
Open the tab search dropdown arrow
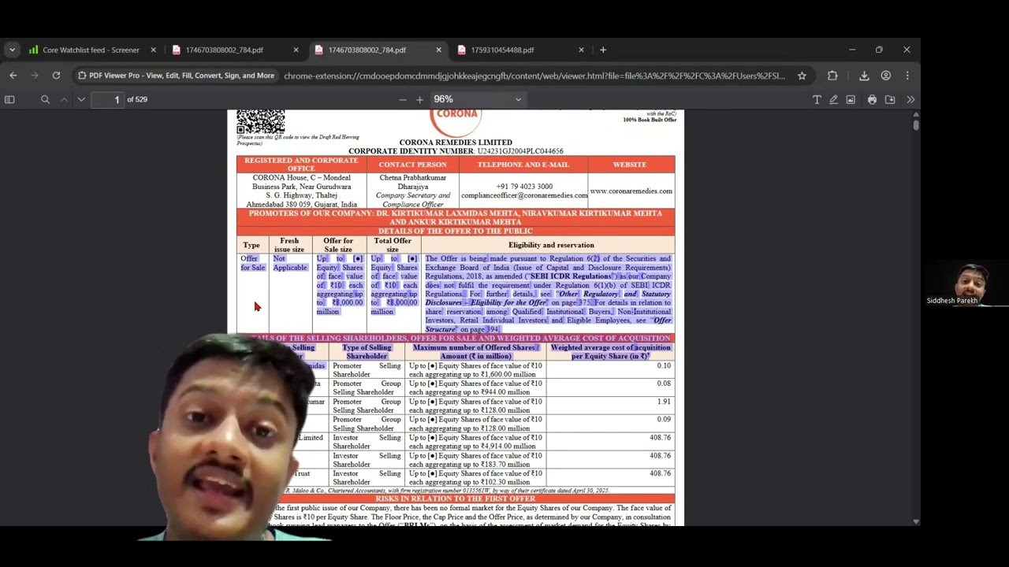coord(12,50)
